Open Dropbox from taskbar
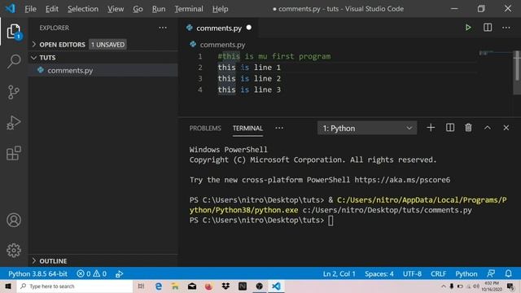521x293 pixels. pos(225,286)
